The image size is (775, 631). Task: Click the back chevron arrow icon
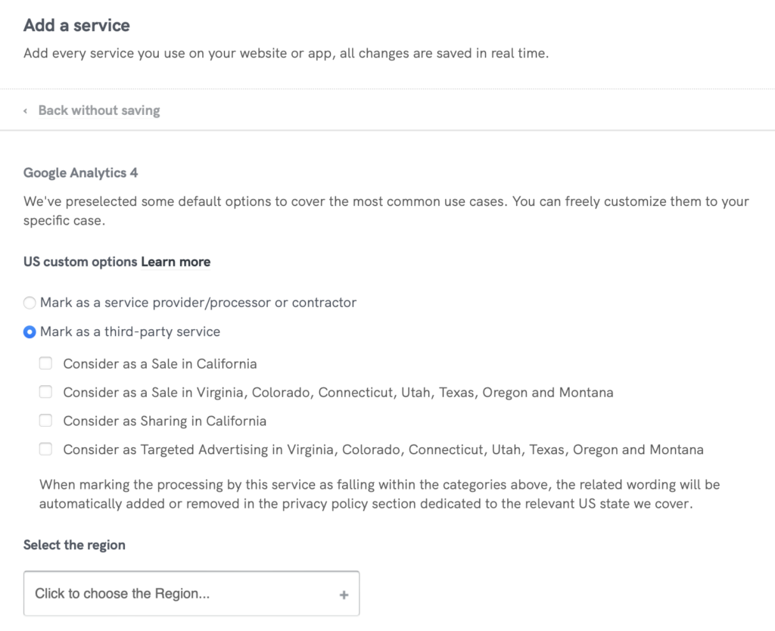26,110
